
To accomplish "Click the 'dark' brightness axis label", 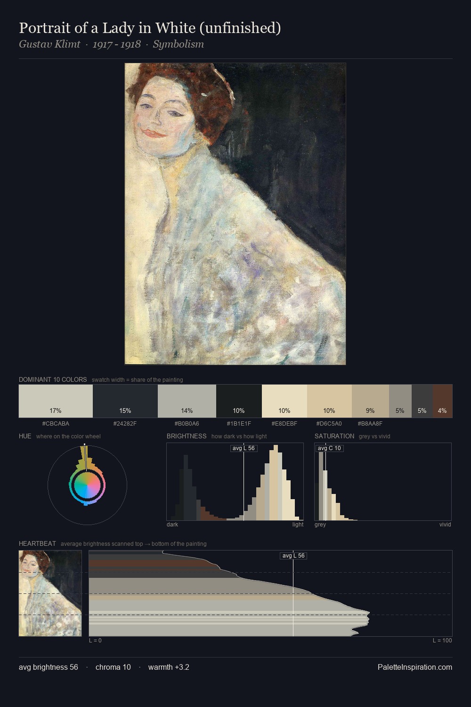I will tap(172, 525).
